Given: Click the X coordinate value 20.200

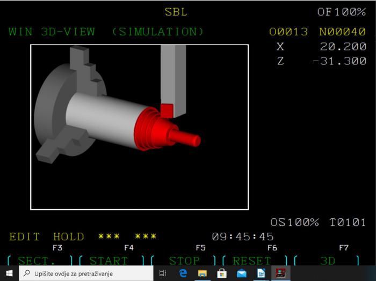Looking at the screenshot, I should 343,47.
